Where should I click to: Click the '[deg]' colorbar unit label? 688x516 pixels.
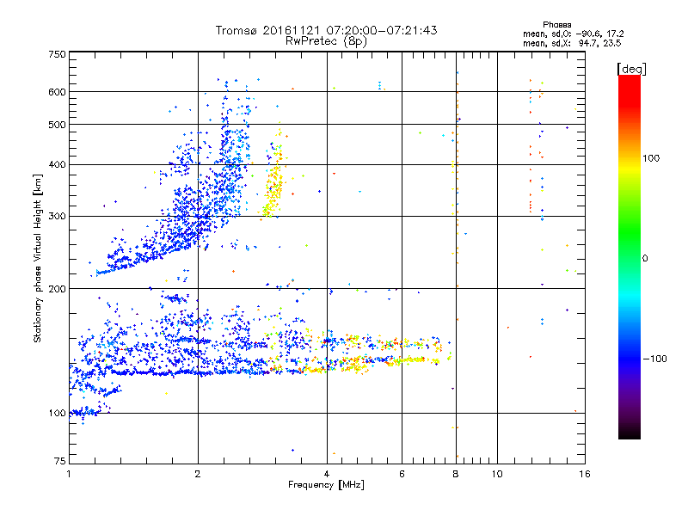click(x=631, y=69)
